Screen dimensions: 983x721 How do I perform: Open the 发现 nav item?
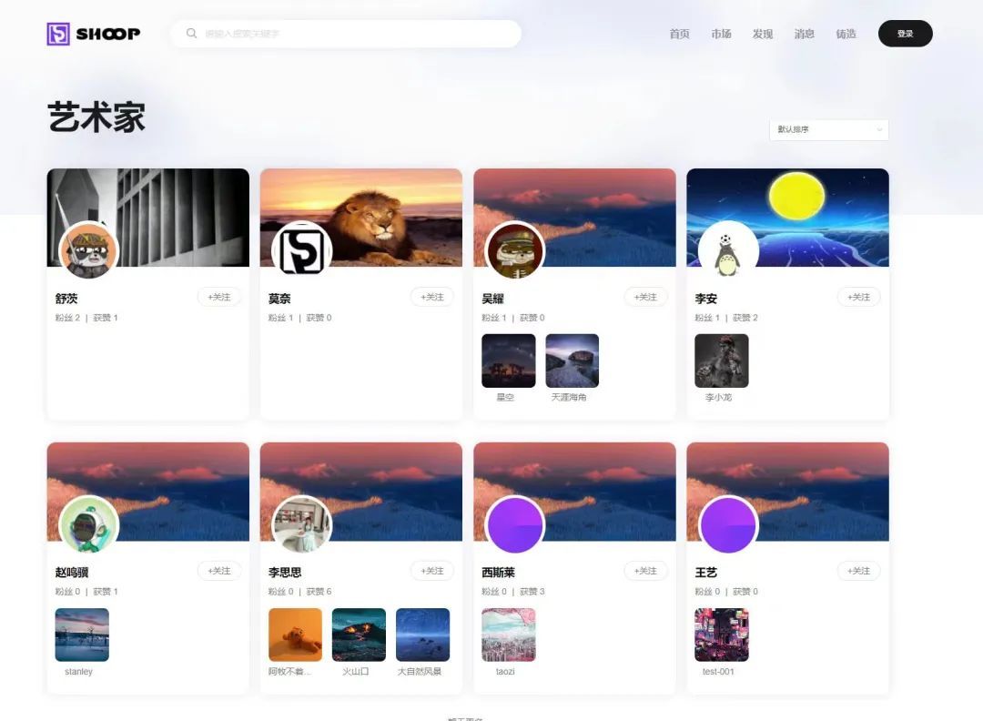(763, 34)
